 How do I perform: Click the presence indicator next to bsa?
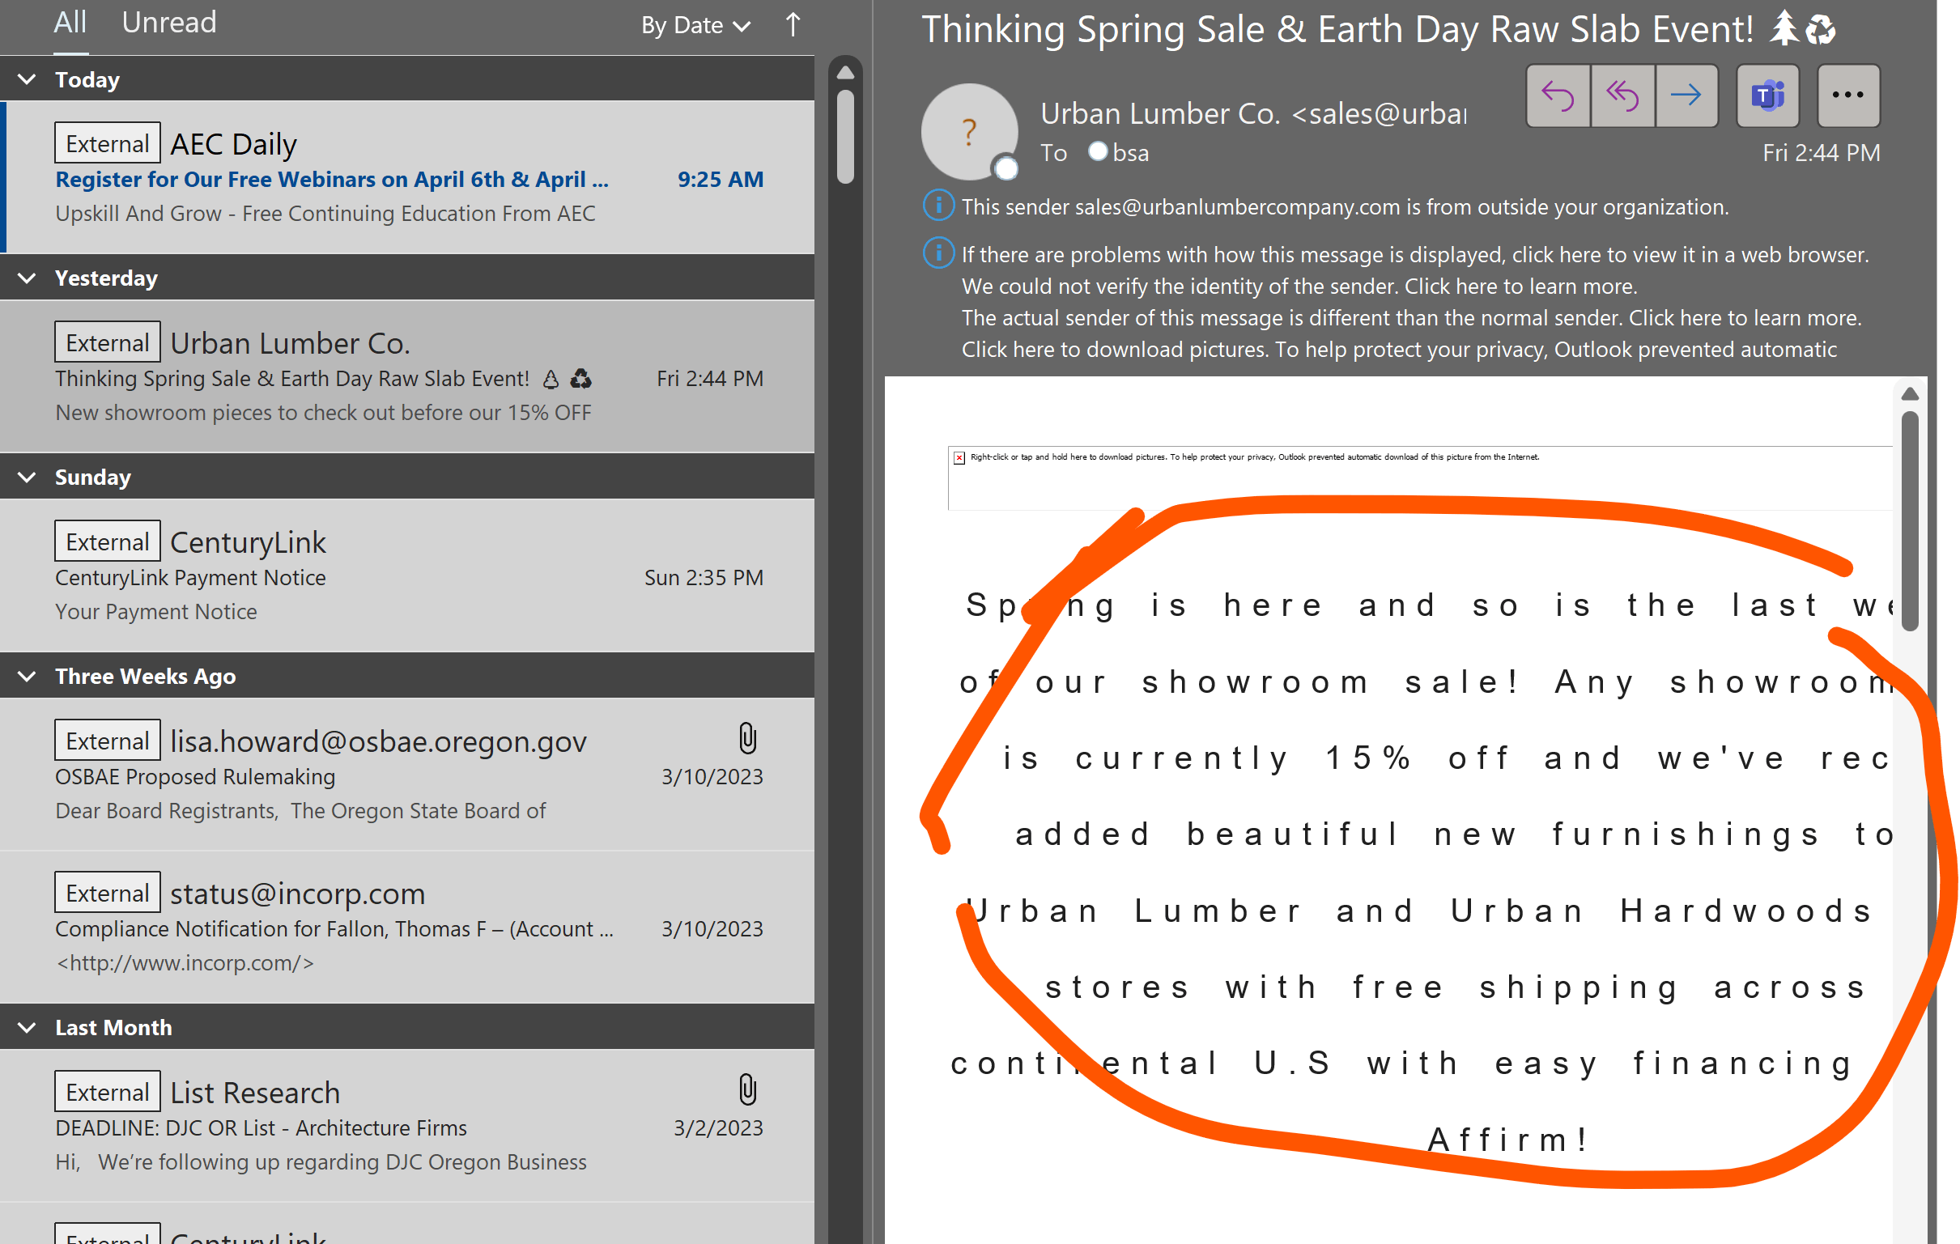click(1097, 151)
